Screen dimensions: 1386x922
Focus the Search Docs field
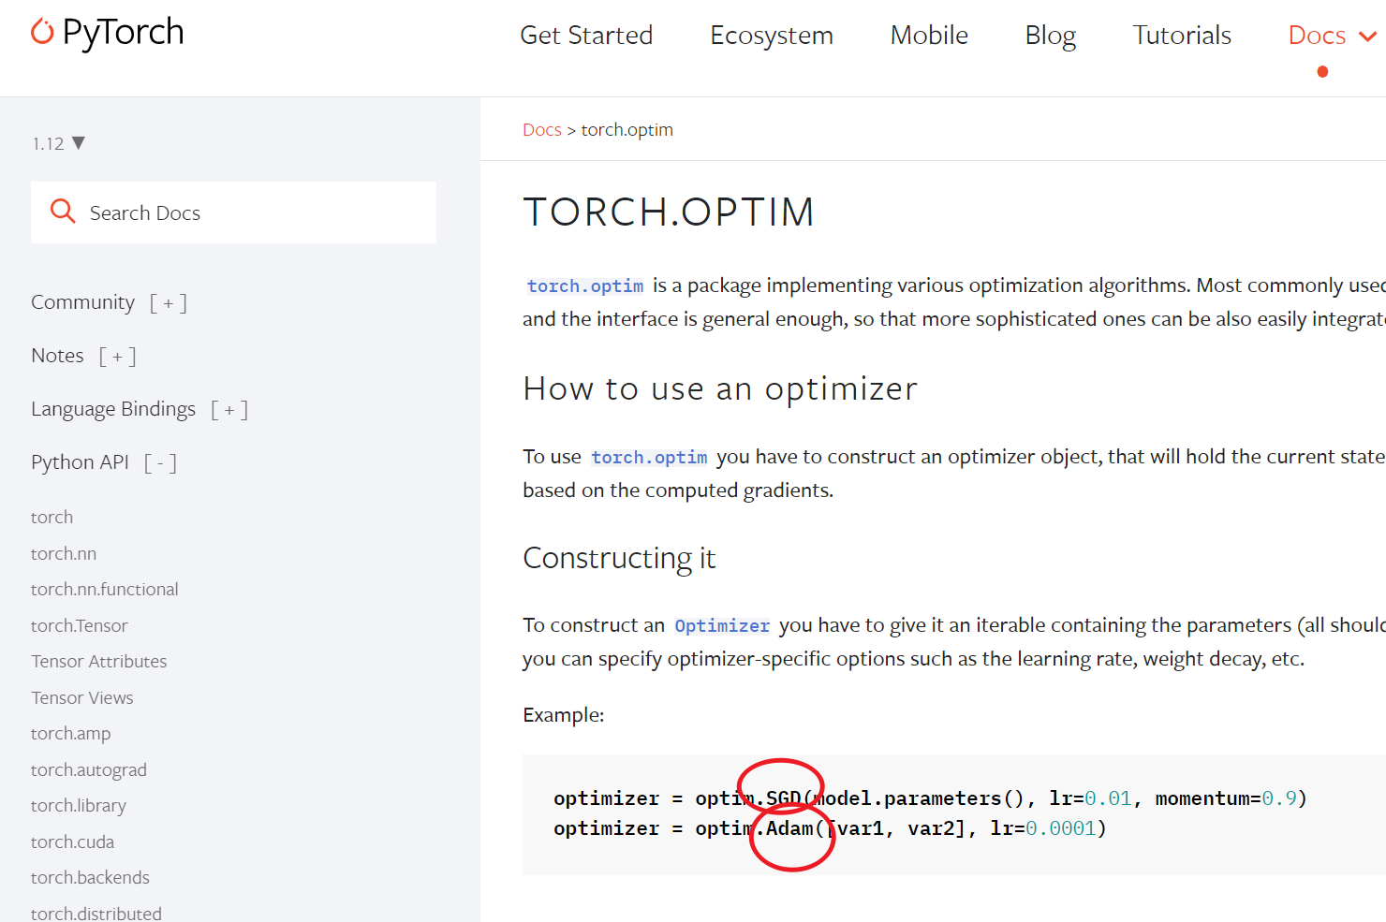(233, 212)
